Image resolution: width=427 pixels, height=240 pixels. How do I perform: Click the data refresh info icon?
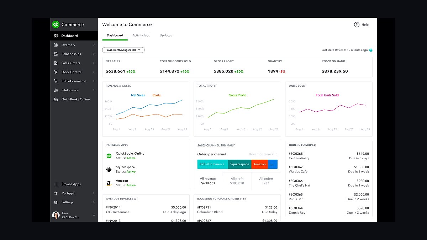pyautogui.click(x=371, y=50)
